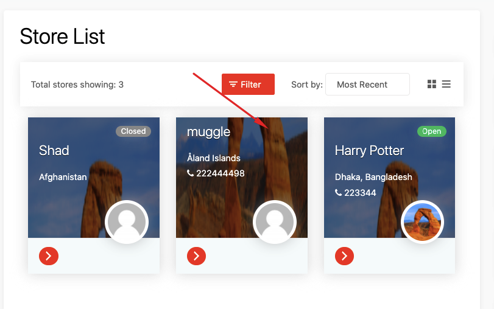The image size is (494, 309).
Task: Click the phone icon next to 222444498
Action: pyautogui.click(x=190, y=173)
